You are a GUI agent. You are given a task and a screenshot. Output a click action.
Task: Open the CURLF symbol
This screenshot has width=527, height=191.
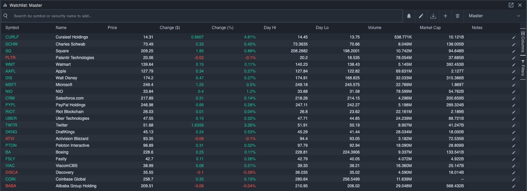pyautogui.click(x=12, y=37)
